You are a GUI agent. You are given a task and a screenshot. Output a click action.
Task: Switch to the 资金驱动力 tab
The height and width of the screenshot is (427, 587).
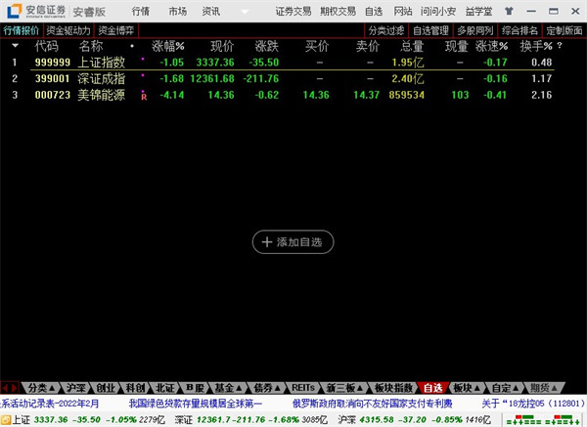(x=68, y=30)
